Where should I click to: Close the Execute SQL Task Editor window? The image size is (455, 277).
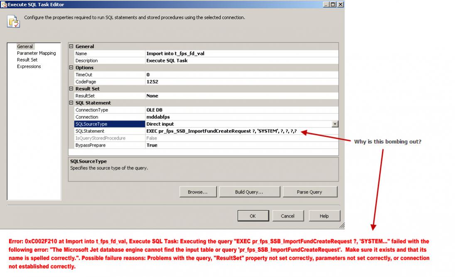(340, 4)
